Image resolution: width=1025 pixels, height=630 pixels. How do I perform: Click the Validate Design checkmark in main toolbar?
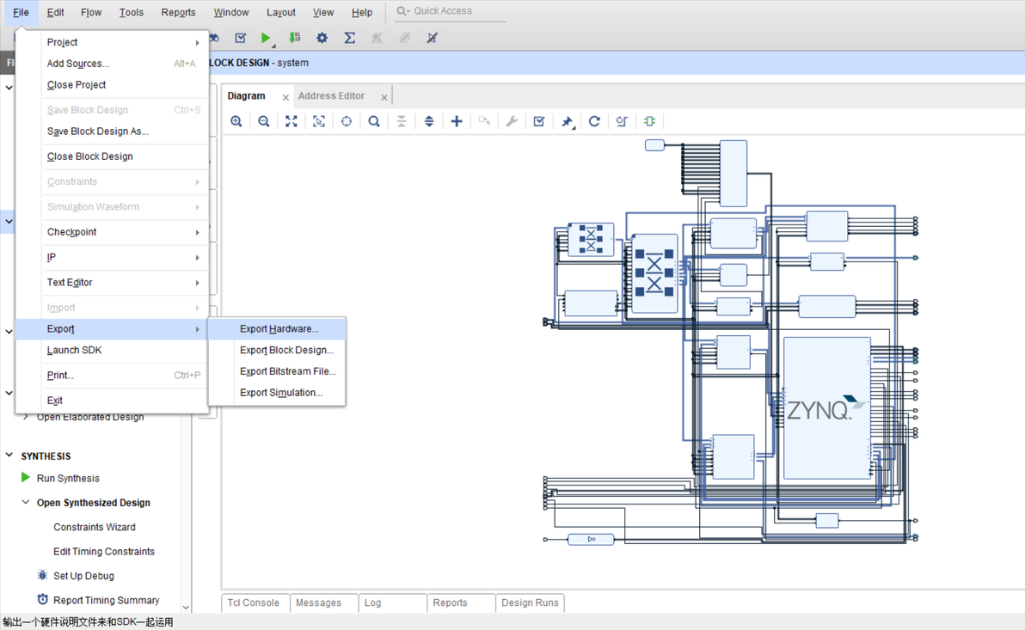[x=241, y=38]
